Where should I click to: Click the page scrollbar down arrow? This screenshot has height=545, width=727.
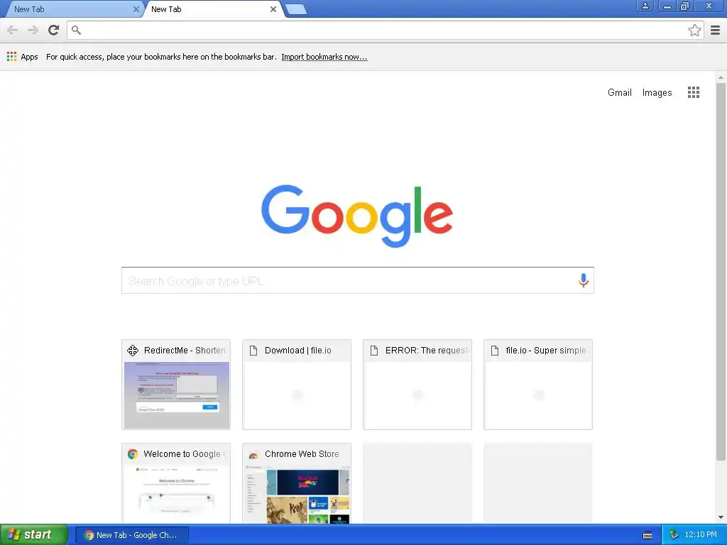721,517
